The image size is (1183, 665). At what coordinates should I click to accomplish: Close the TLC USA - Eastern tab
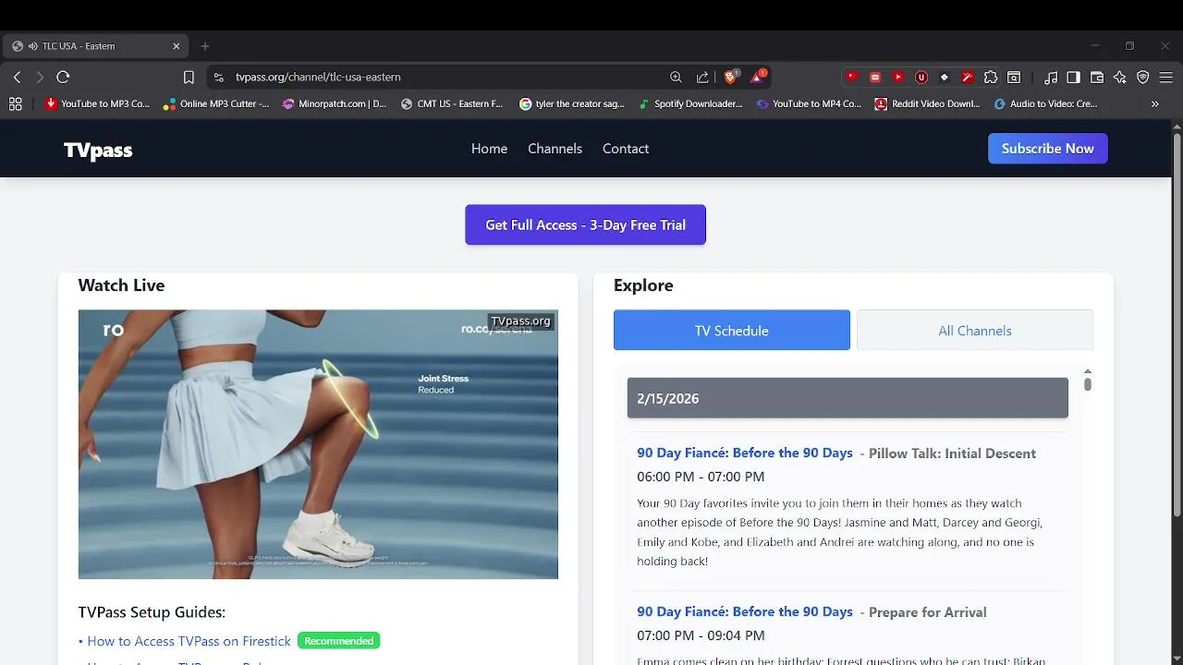[177, 46]
